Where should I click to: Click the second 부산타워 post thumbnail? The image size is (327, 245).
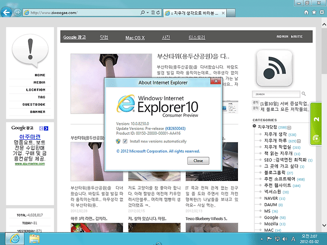click(x=97, y=162)
